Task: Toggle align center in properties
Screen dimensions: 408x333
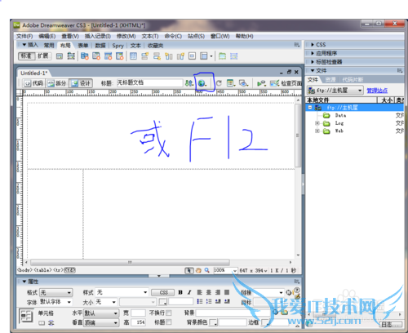Action: coord(209,292)
